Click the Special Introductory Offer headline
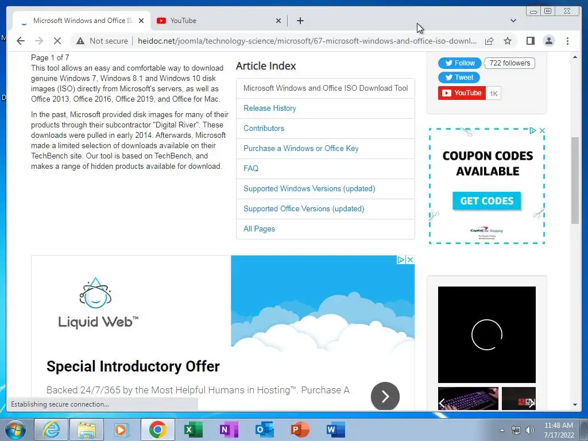 click(x=133, y=366)
